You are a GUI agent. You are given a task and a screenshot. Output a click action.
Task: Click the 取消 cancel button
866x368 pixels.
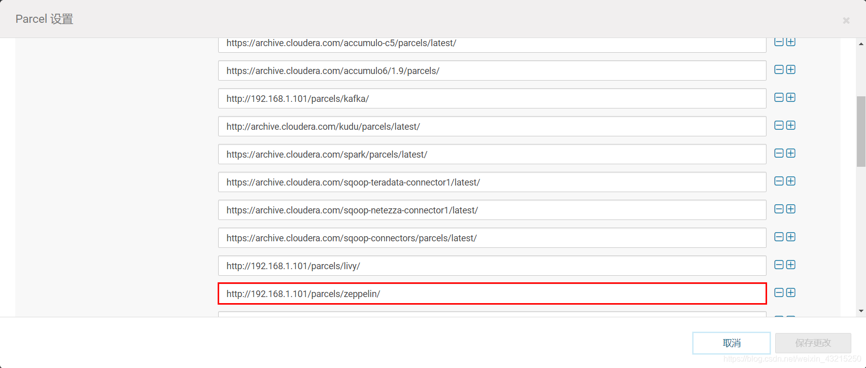click(x=732, y=343)
